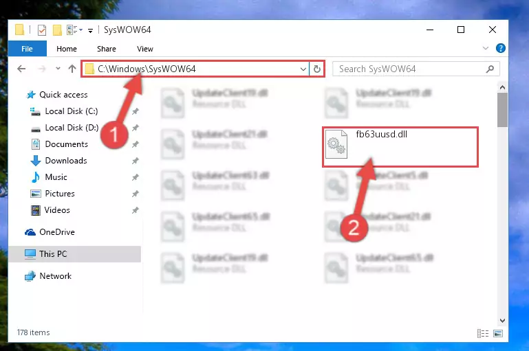This screenshot has width=529, height=351.
Task: Open Help with the question mark icon
Action: click(x=500, y=48)
